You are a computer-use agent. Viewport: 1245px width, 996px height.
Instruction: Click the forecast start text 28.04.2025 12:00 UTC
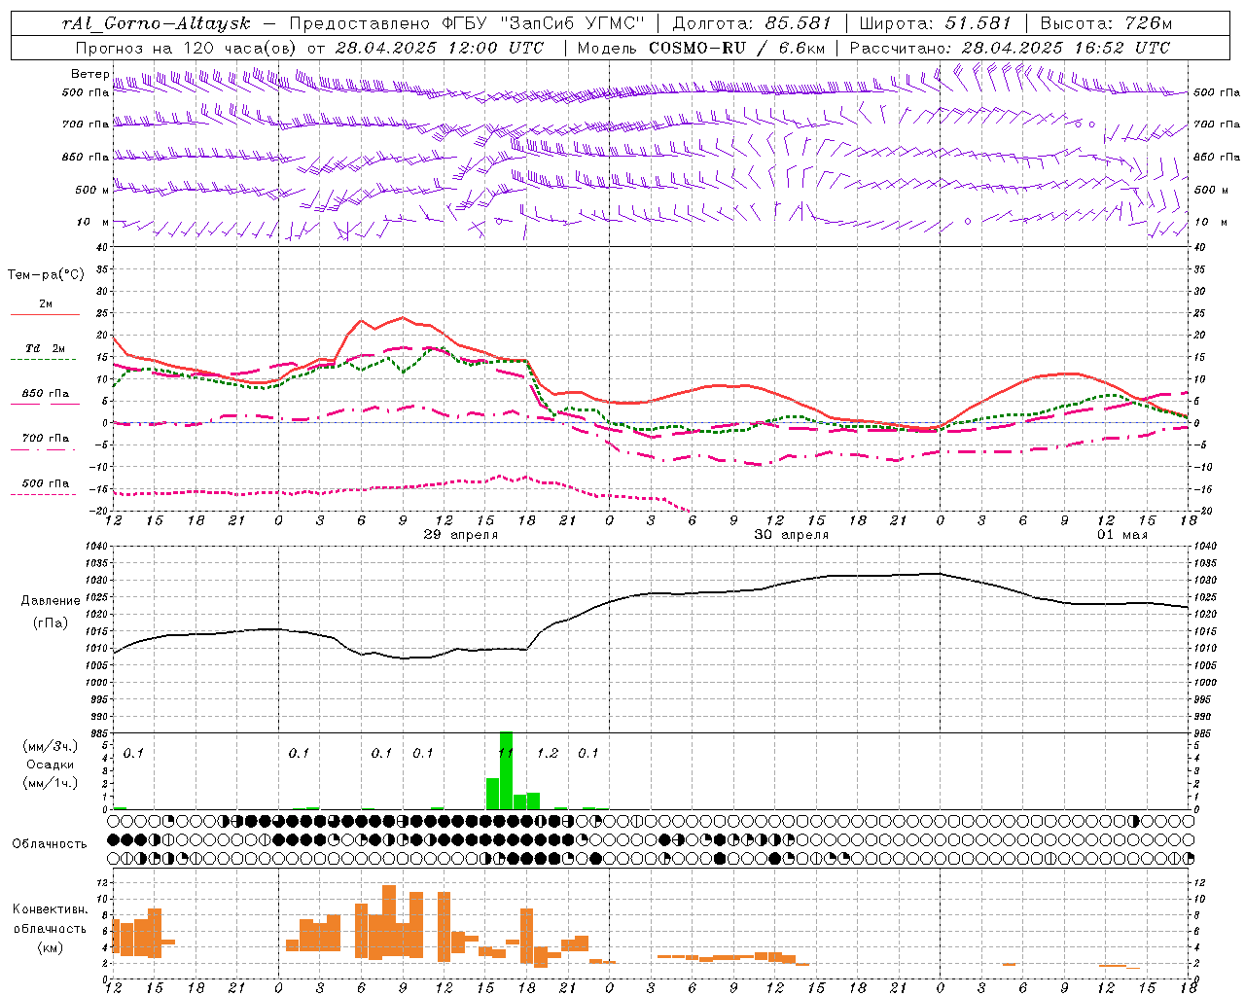439,48
